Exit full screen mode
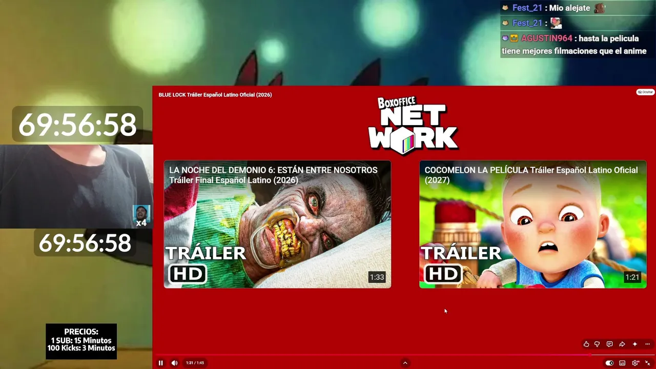This screenshot has width=656, height=369. [647, 363]
